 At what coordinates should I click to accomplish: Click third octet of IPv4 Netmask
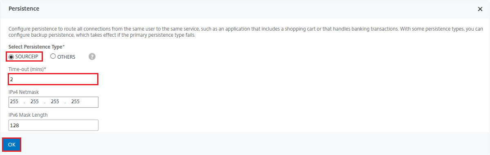tap(55, 102)
